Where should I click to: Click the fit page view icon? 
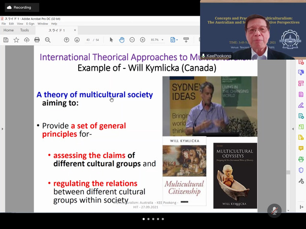[x=173, y=40]
